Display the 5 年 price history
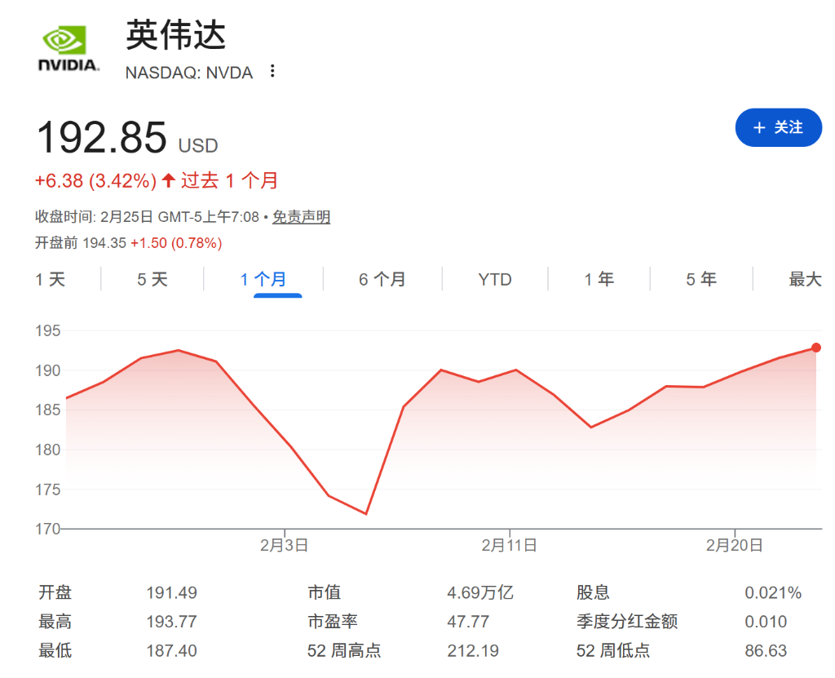This screenshot has width=835, height=678. (700, 280)
